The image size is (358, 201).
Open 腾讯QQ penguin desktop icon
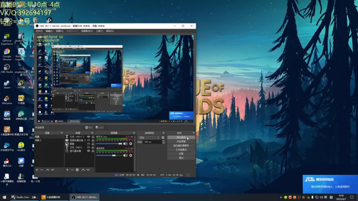(x=7, y=162)
